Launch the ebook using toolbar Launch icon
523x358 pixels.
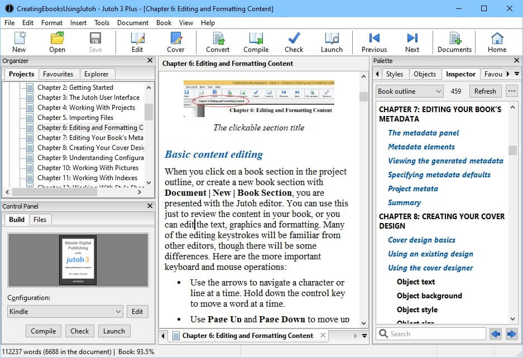click(x=332, y=42)
